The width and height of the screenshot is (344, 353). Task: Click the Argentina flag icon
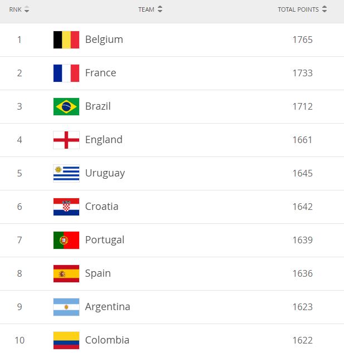pos(66,307)
